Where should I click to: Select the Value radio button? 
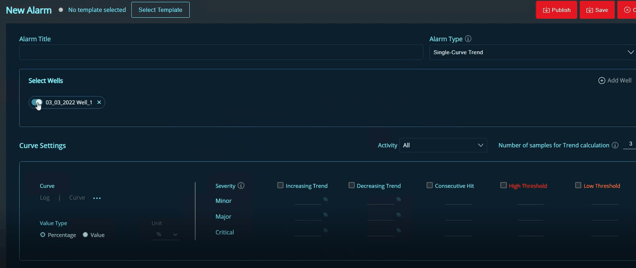[85, 235]
